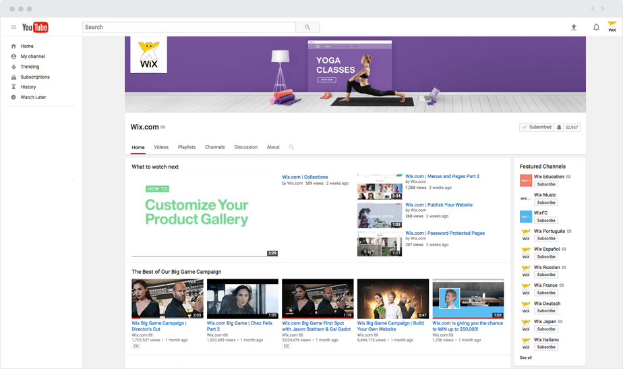
Task: Click the My channel sidebar icon
Action: [13, 57]
